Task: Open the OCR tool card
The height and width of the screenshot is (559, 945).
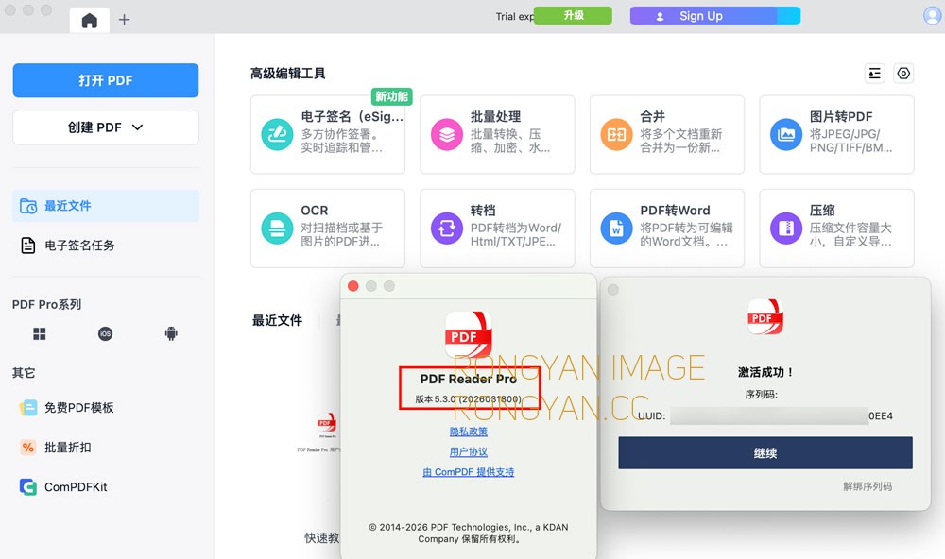Action: point(328,229)
